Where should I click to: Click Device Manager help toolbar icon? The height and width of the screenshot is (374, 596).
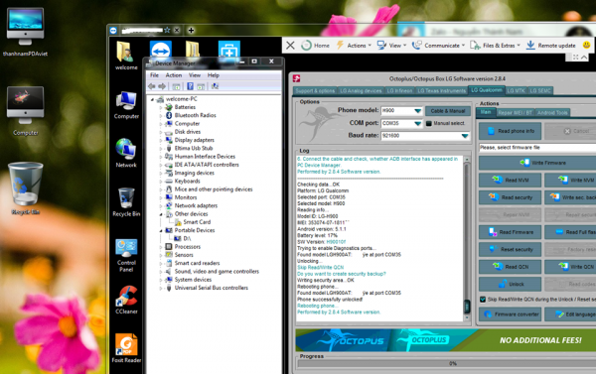190,86
